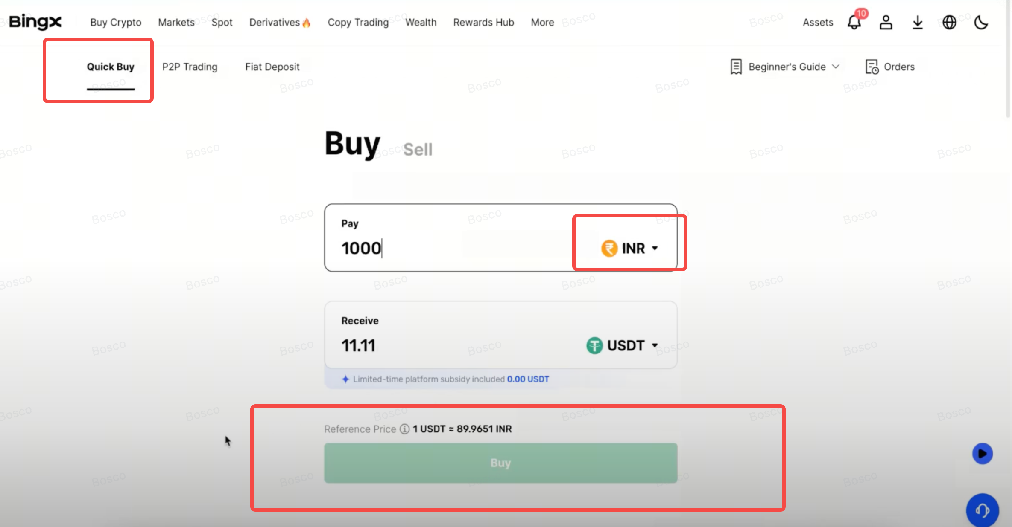This screenshot has width=1012, height=527.
Task: Click the download app icon
Action: click(918, 22)
